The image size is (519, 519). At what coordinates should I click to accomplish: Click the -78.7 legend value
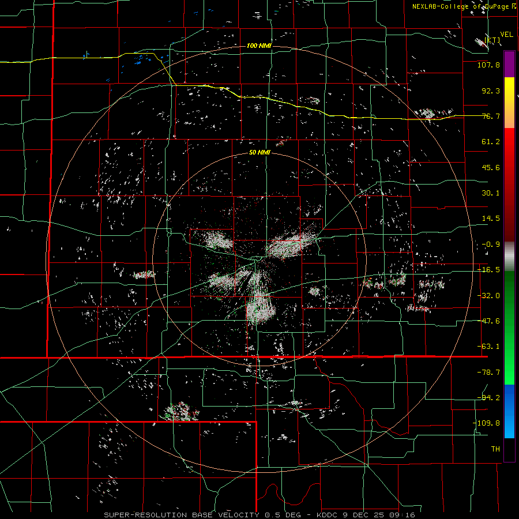(x=488, y=373)
